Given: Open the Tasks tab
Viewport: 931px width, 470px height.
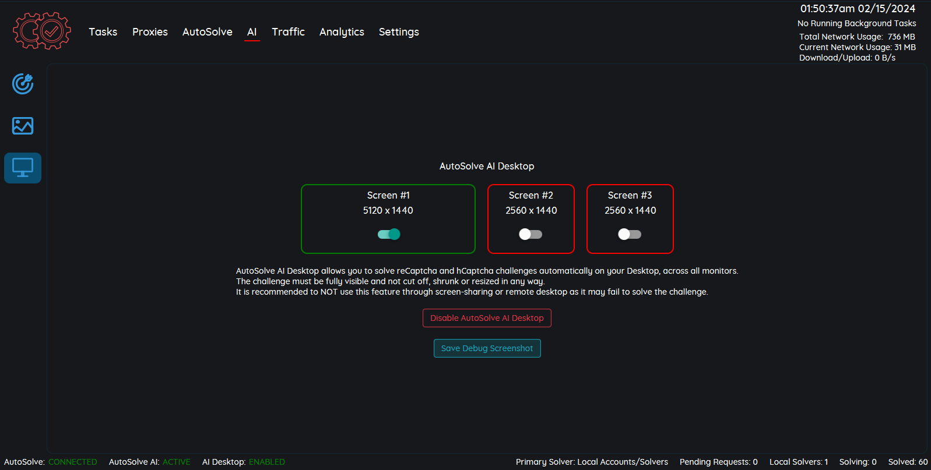Looking at the screenshot, I should [103, 32].
